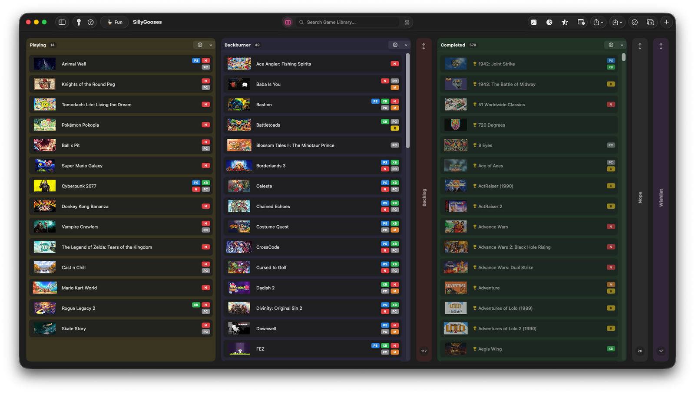
Task: Click the FEZ game thumbnail
Action: tap(239, 349)
